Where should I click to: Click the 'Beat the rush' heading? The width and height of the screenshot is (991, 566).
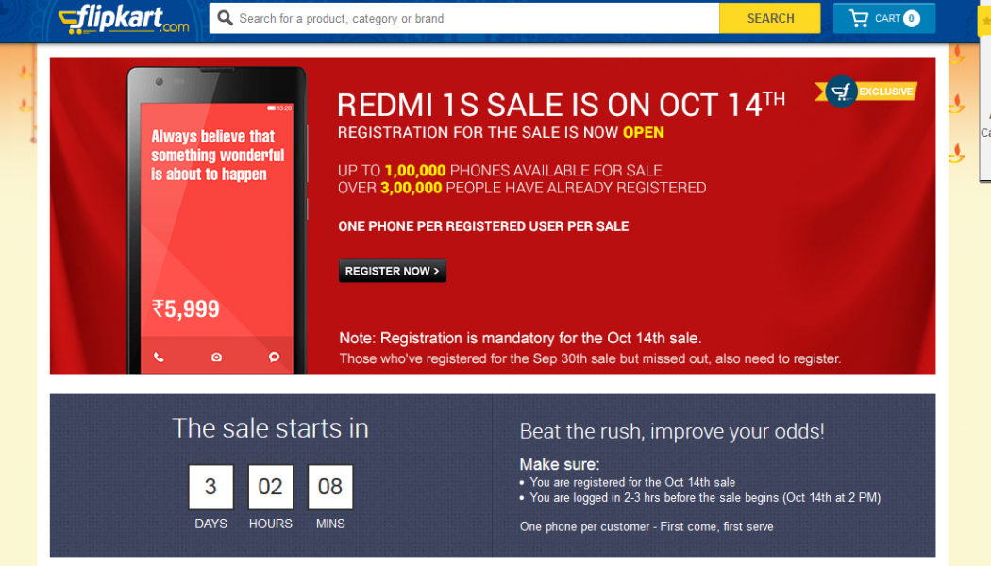(671, 431)
